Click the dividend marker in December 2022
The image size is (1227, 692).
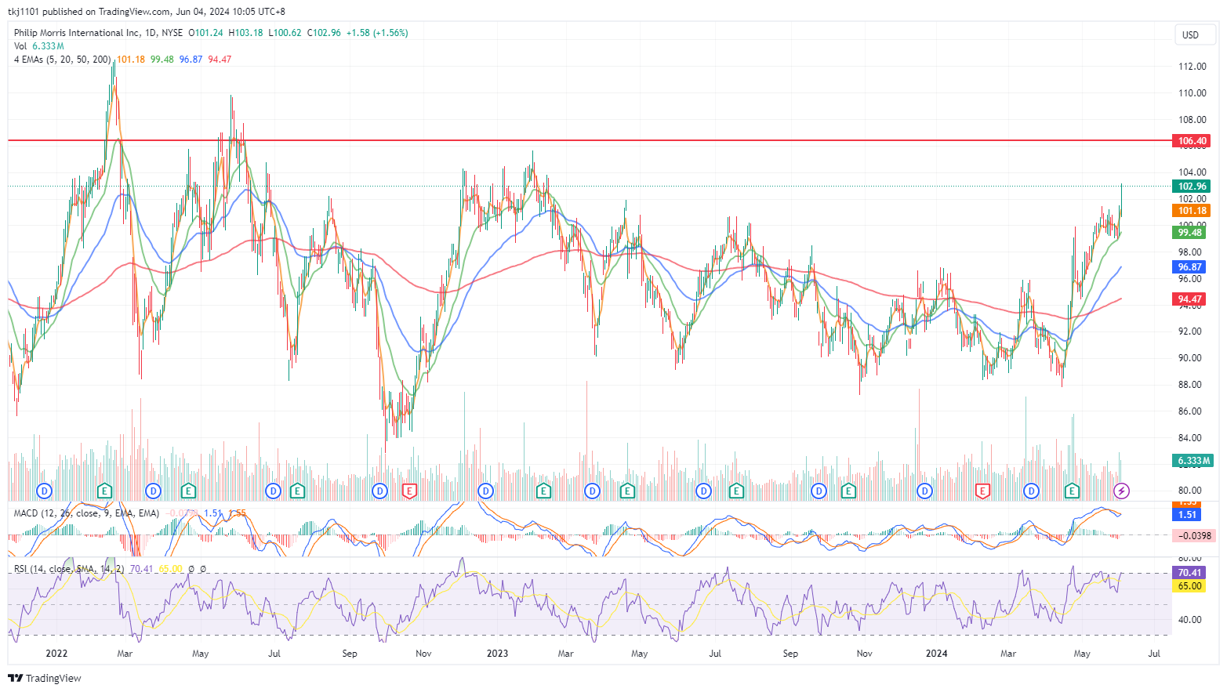[x=485, y=491]
